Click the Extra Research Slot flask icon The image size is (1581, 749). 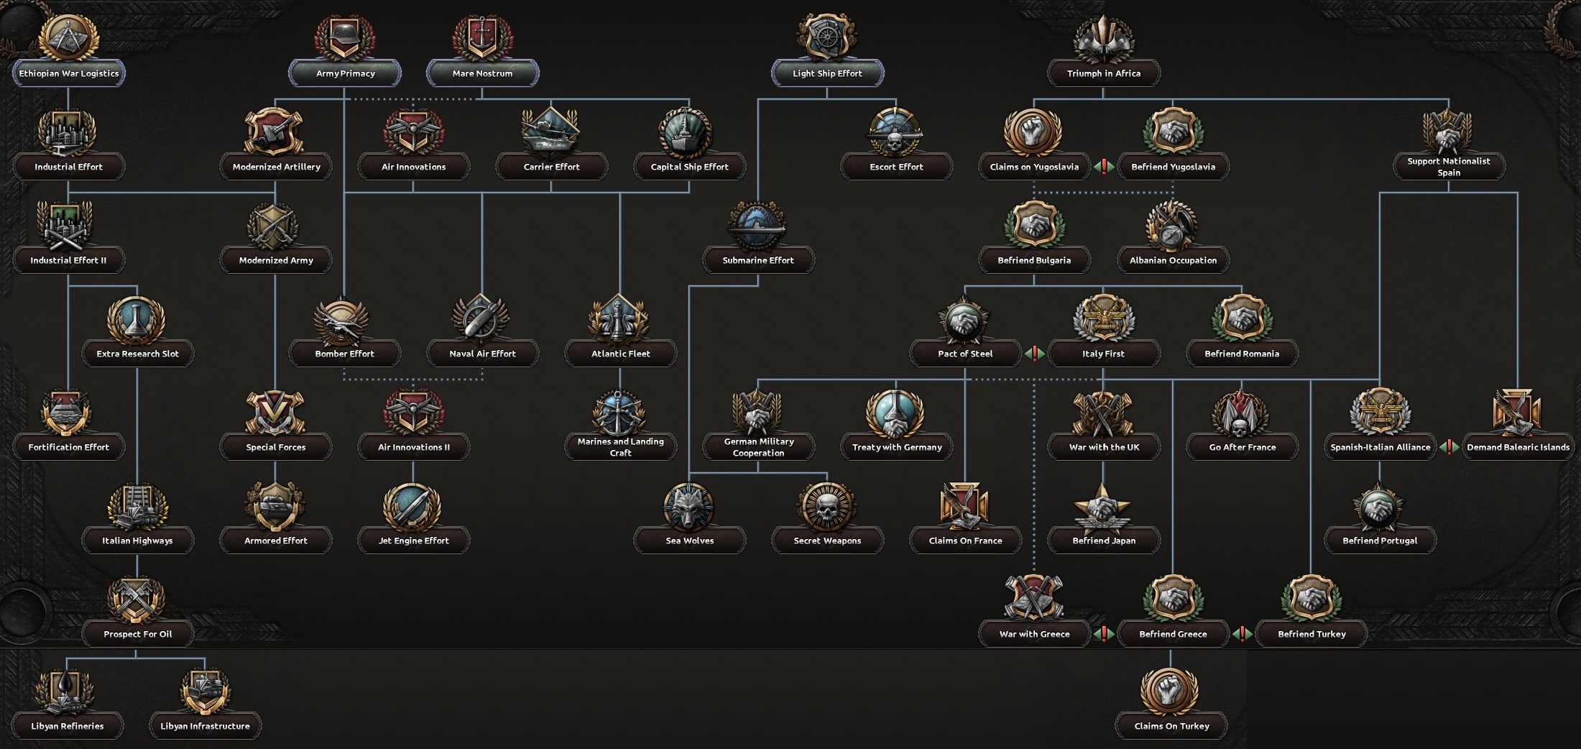(x=137, y=320)
